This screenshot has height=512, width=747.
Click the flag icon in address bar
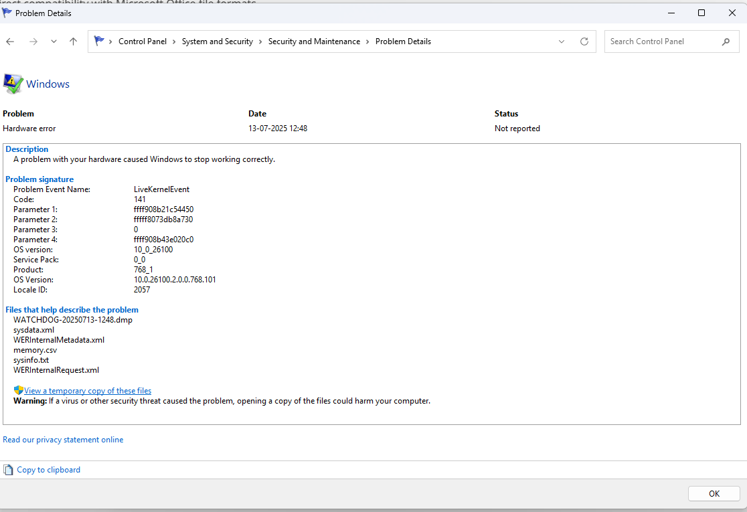point(99,41)
